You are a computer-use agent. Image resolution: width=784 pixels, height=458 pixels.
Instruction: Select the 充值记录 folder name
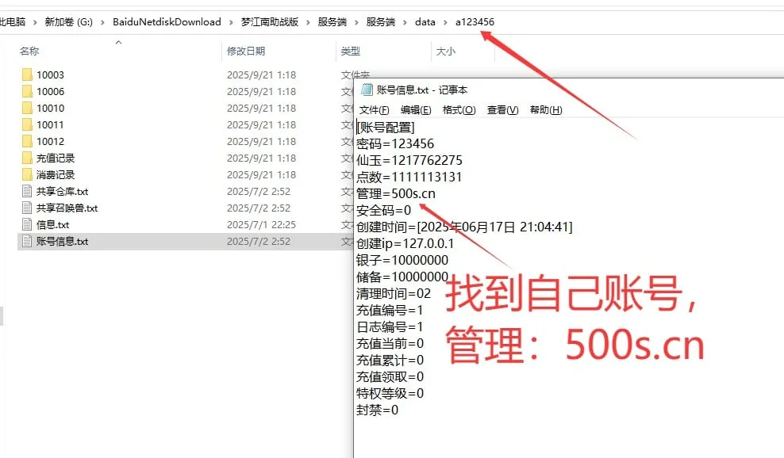coord(56,158)
